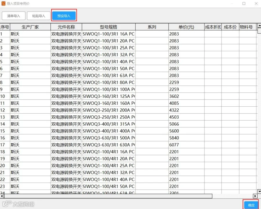Click the 单价(元) column header
This screenshot has width=261, height=209.
(x=186, y=27)
